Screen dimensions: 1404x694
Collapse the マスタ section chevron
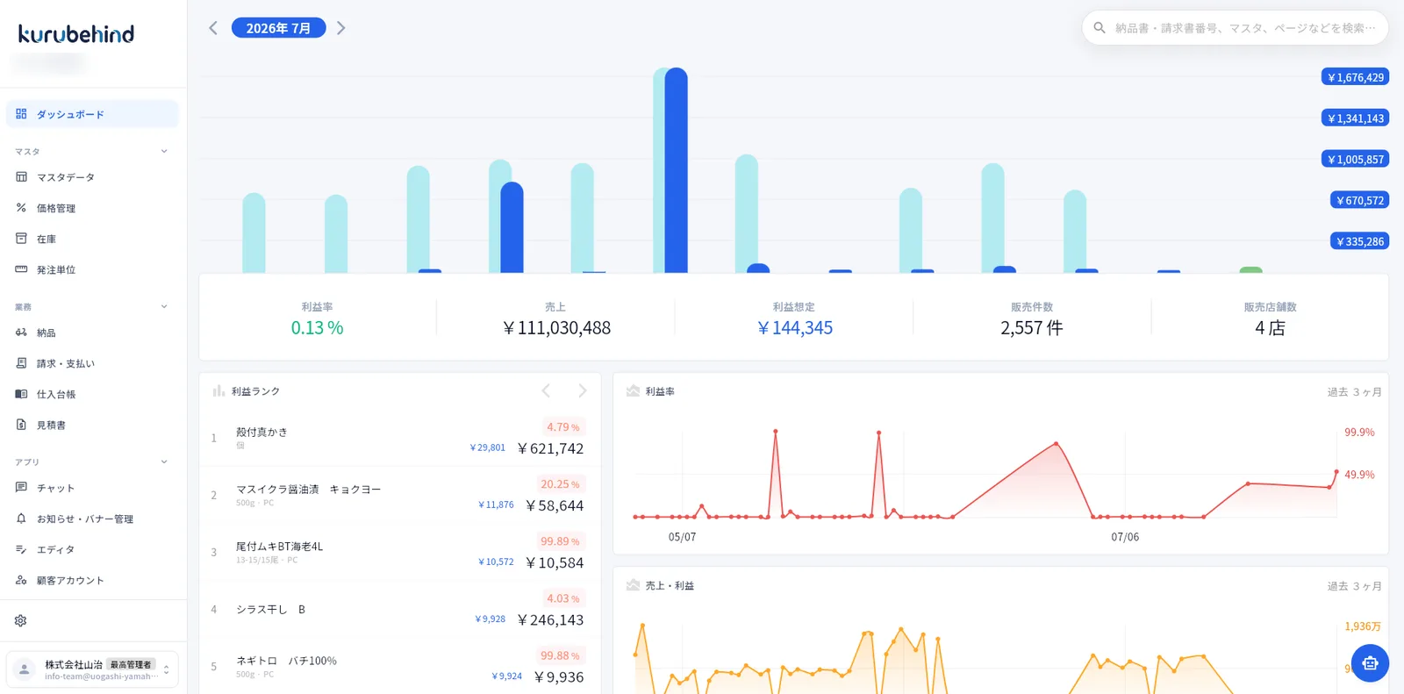(x=164, y=151)
